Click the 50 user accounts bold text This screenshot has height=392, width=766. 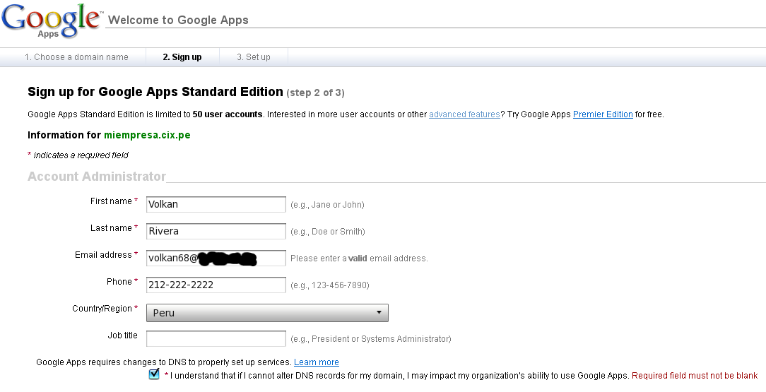pos(228,114)
